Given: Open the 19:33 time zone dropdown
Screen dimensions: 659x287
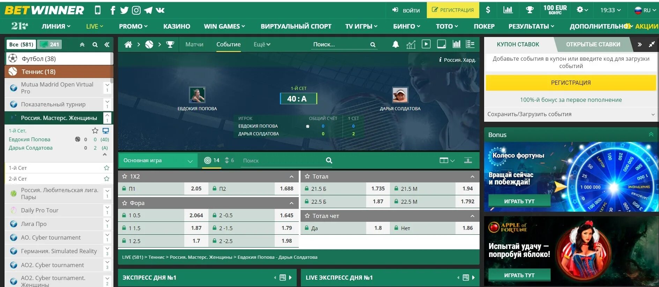Looking at the screenshot, I should tap(610, 10).
